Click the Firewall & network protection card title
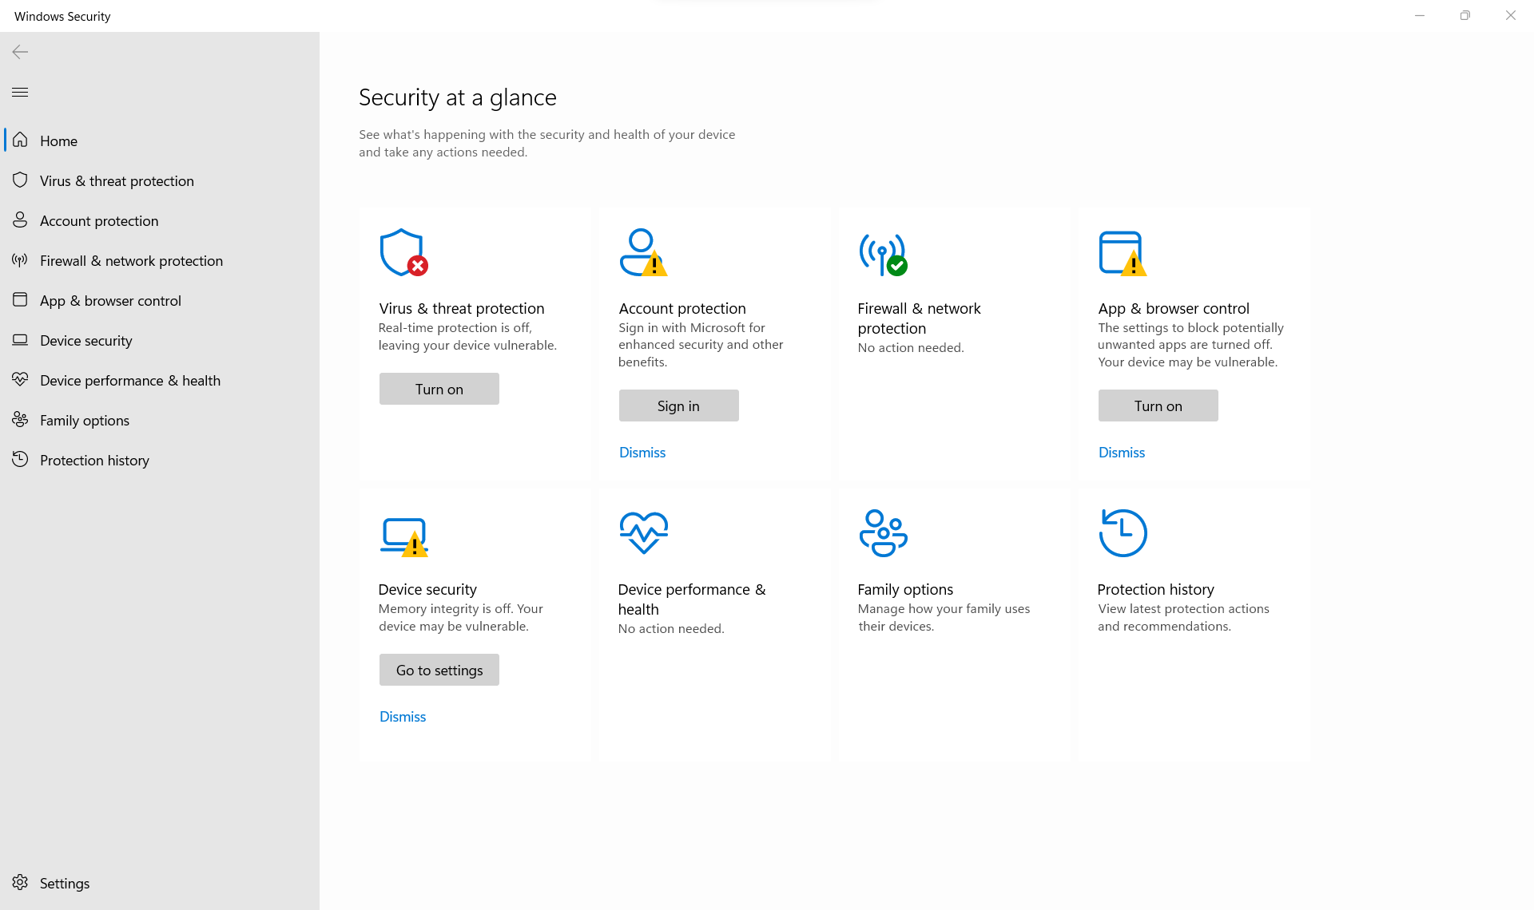Viewport: 1534px width, 910px height. point(919,318)
